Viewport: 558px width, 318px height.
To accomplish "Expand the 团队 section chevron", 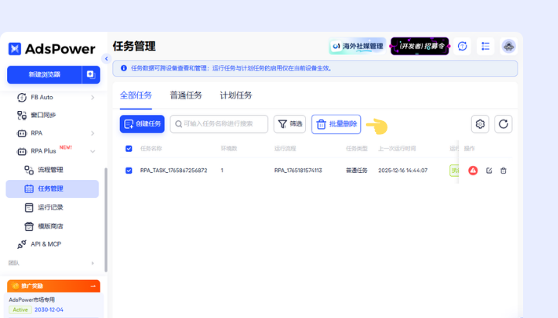I will (92, 263).
